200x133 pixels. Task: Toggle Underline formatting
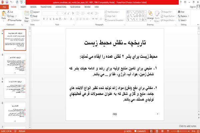(50, 19)
